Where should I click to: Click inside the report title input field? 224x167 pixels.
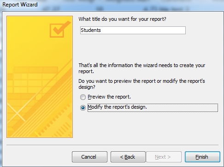pyautogui.click(x=133, y=30)
